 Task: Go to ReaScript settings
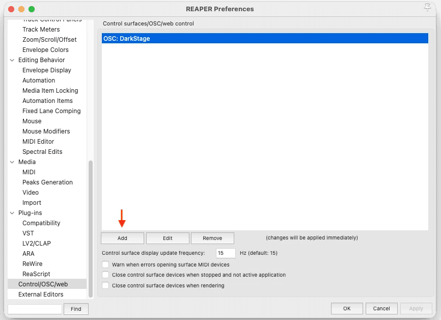tap(36, 274)
